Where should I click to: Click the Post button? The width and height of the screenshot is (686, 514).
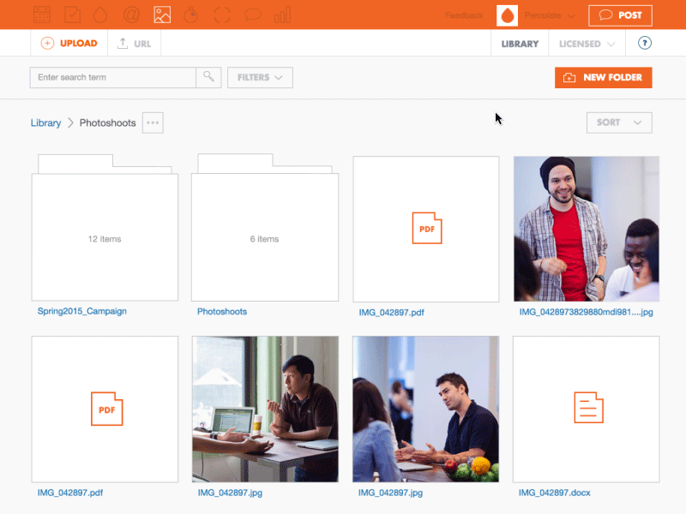coord(620,15)
